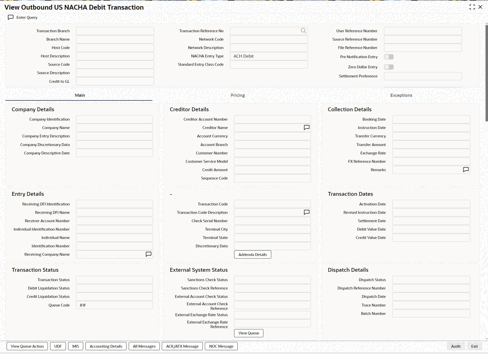Close the NACHA Debit Transaction screen
The width and height of the screenshot is (488, 354).
[x=480, y=7]
